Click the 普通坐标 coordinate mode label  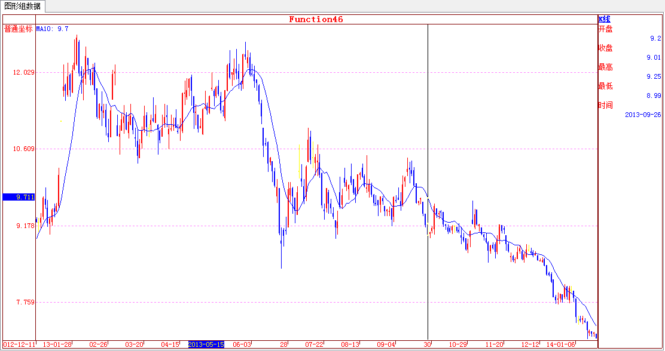pyautogui.click(x=19, y=29)
